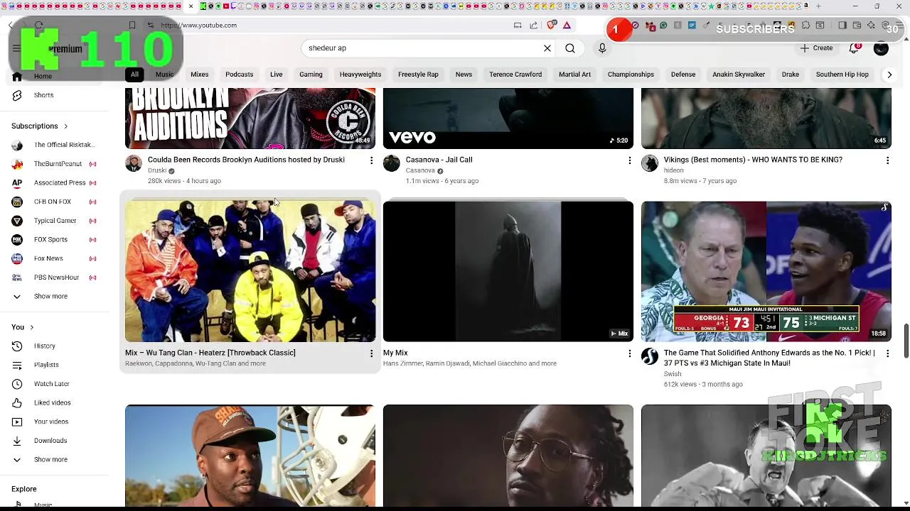This screenshot has height=511, width=910.
Task: Click the browser address bar URL
Action: [198, 25]
